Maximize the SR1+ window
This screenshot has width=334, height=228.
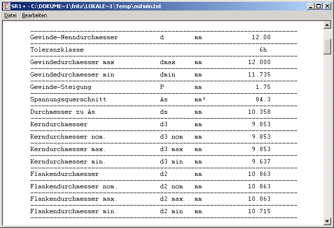click(319, 6)
